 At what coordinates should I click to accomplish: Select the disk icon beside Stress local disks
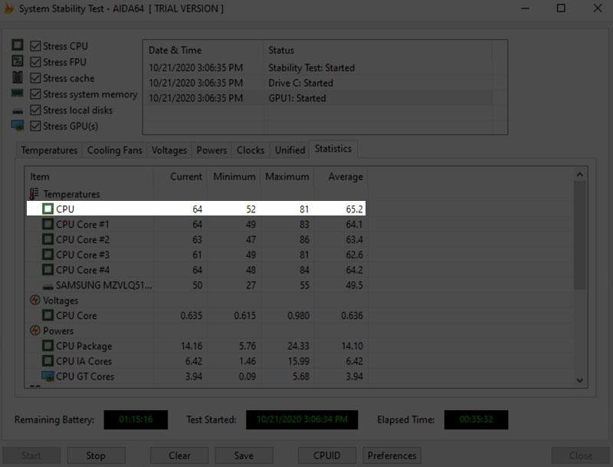click(18, 110)
